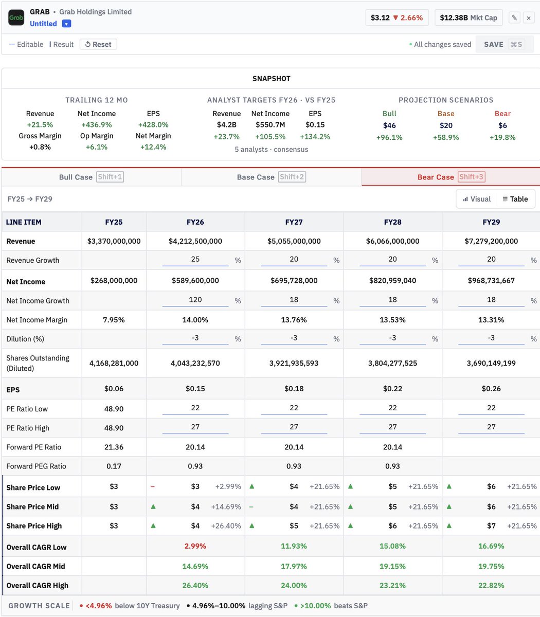Click the Grab company logo icon
The width and height of the screenshot is (540, 617).
pyautogui.click(x=16, y=17)
